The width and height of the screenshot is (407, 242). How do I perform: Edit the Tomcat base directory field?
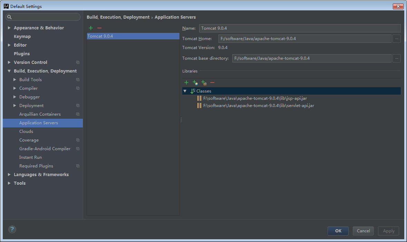[x=311, y=58]
